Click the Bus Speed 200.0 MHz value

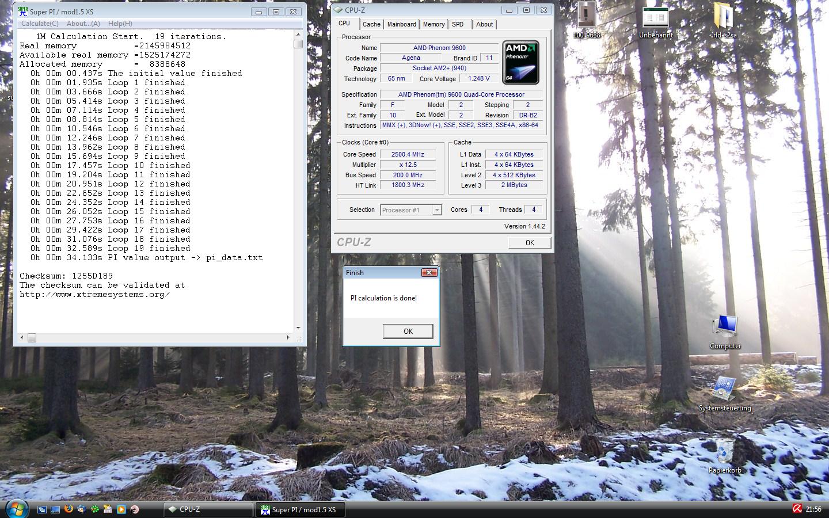[408, 175]
